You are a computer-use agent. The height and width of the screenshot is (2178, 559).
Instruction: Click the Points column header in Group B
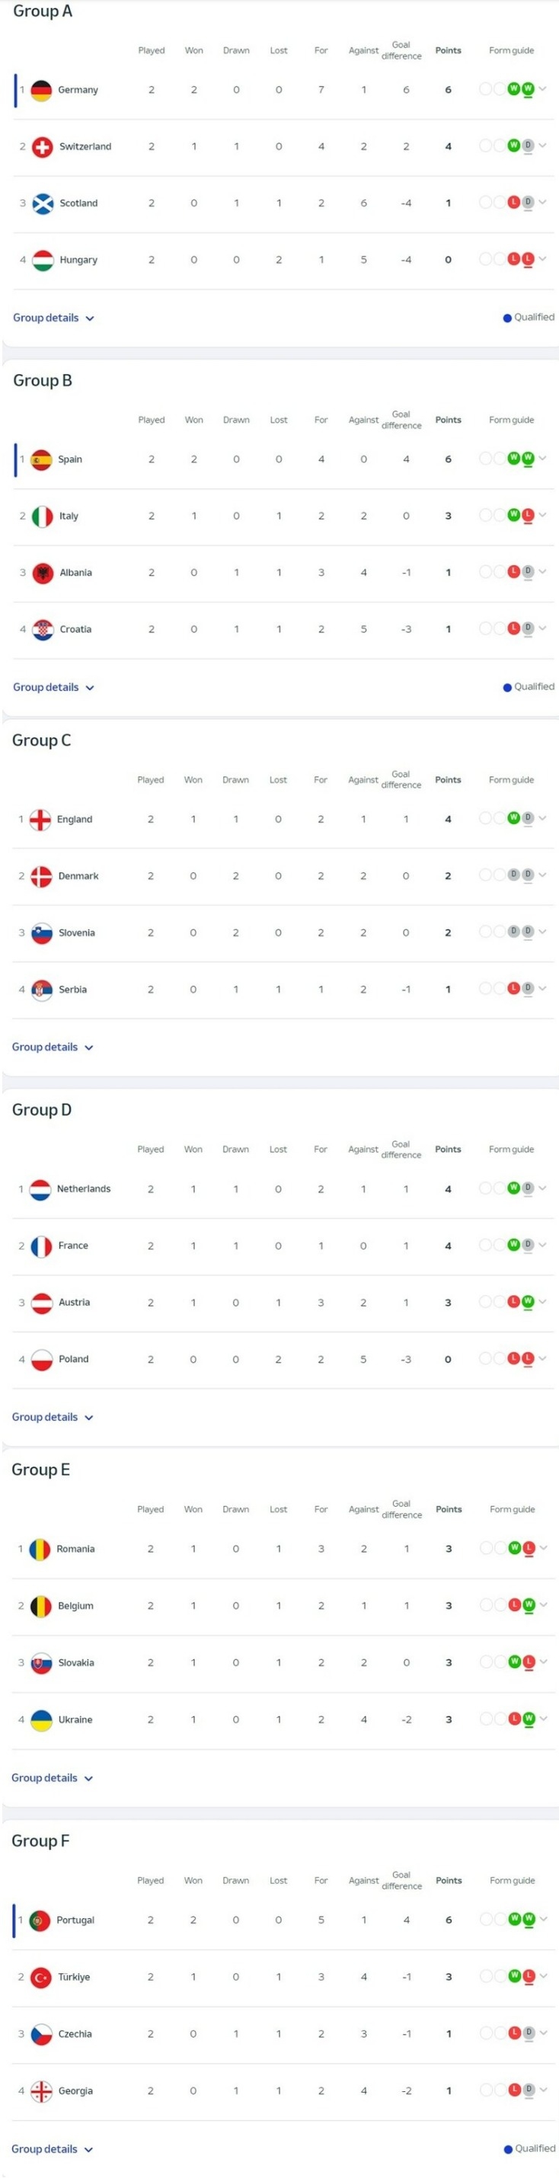tap(449, 419)
